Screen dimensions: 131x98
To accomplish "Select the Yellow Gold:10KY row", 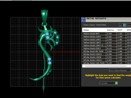I will 106,36.
